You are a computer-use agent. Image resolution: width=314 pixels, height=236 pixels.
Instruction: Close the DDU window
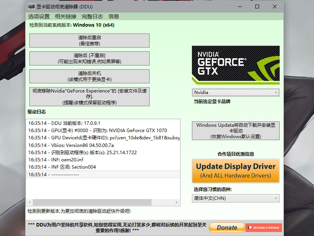pos(275,6)
